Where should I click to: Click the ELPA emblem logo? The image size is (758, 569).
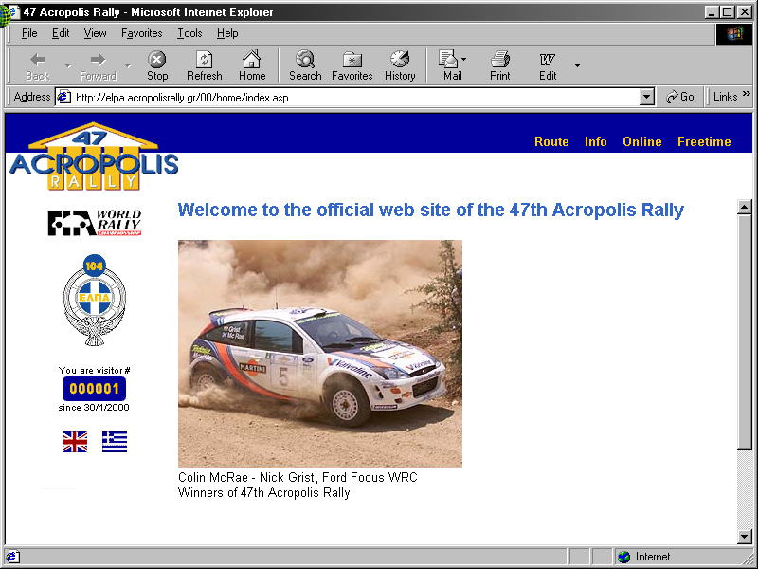[x=94, y=300]
